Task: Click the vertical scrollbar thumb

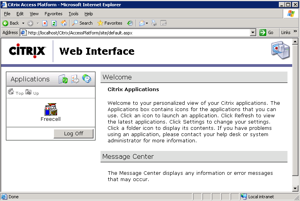Action: (295, 110)
